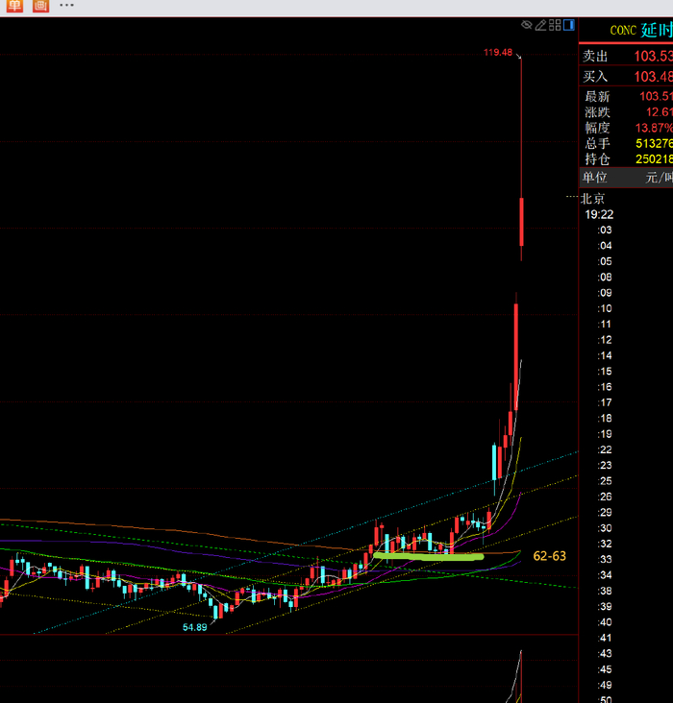Select the :30 tick row
673x703 pixels.
point(605,528)
